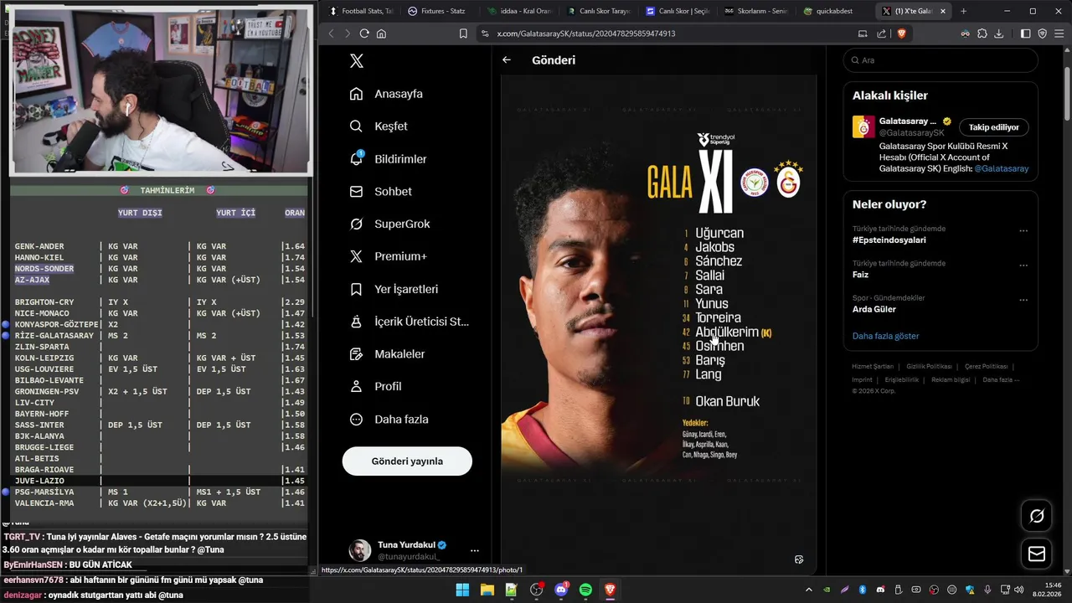
Task: Open Discord from taskbar
Action: (561, 590)
